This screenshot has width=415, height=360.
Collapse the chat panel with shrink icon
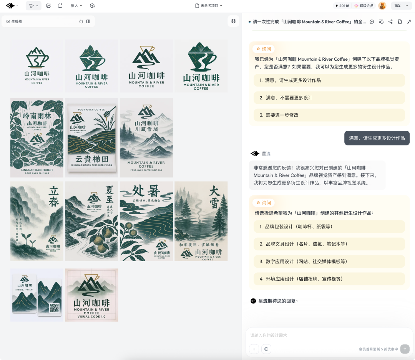click(409, 22)
